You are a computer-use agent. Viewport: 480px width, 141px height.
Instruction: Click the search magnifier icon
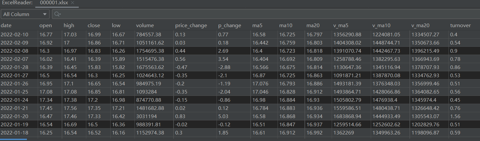[x=57, y=14]
